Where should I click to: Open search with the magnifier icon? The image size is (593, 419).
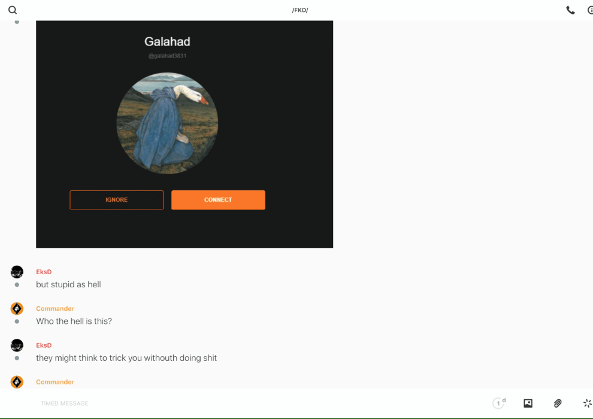(x=13, y=10)
